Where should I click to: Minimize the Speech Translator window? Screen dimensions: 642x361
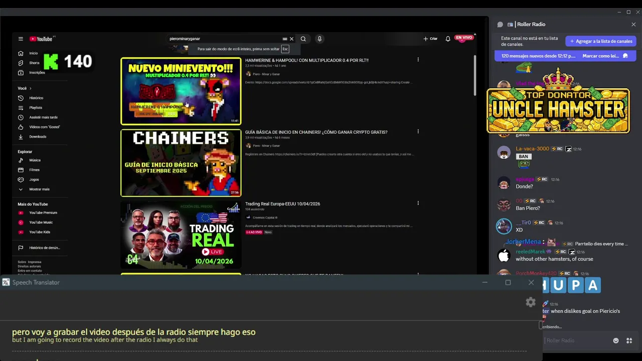485,283
